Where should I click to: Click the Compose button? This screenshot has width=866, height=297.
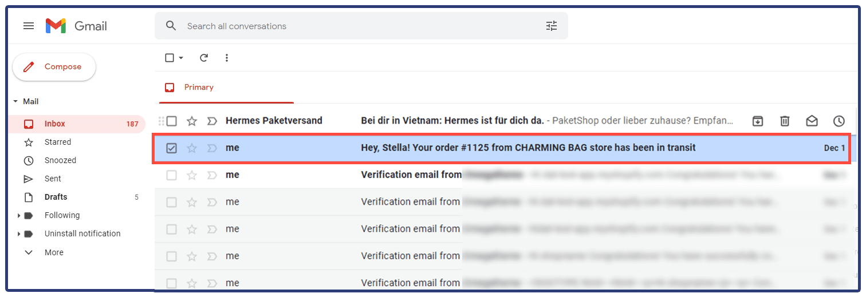54,67
